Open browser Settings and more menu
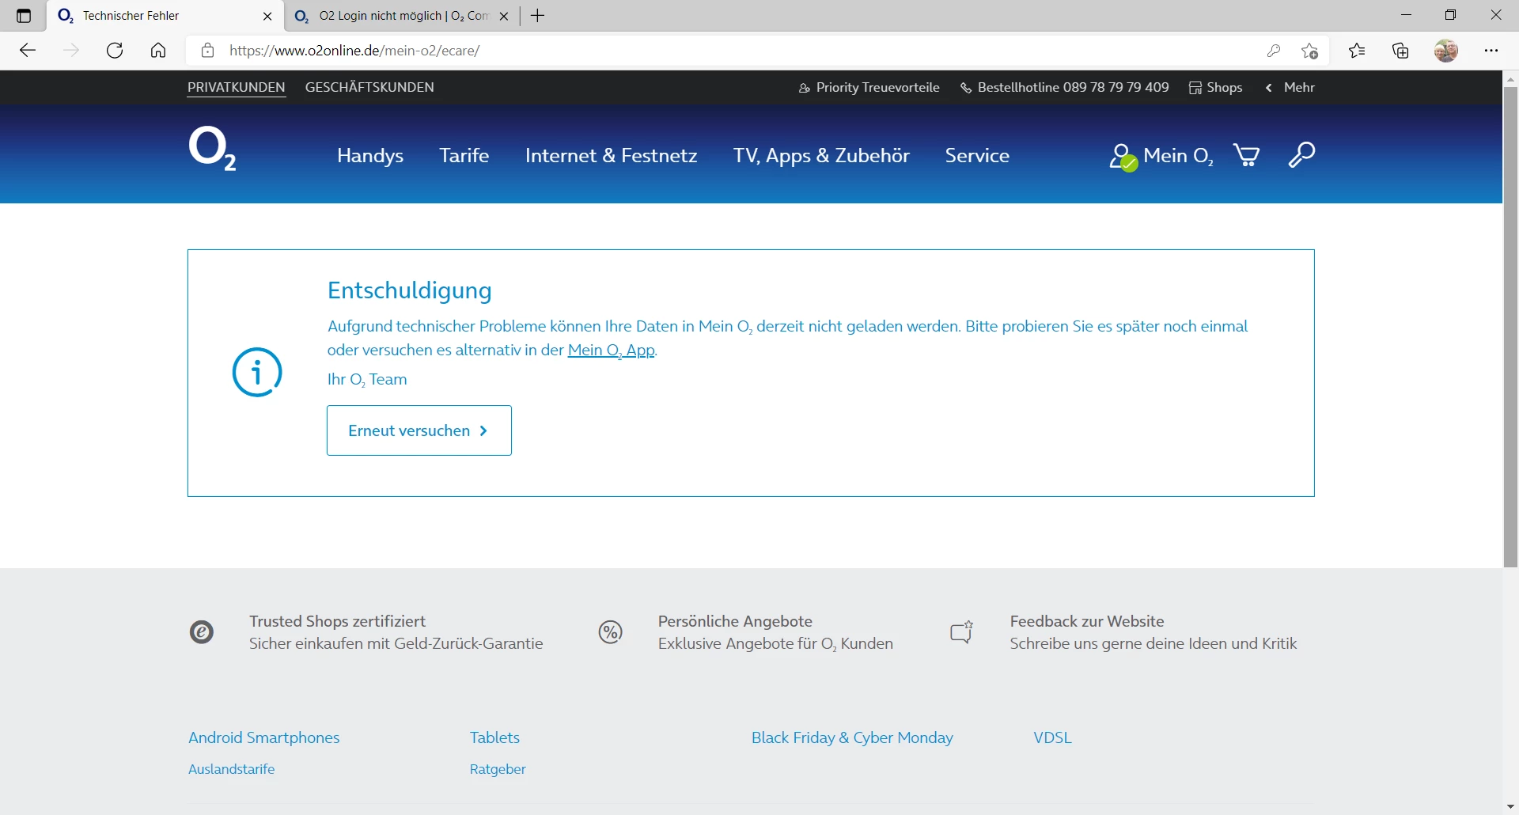1519x815 pixels. 1491,51
